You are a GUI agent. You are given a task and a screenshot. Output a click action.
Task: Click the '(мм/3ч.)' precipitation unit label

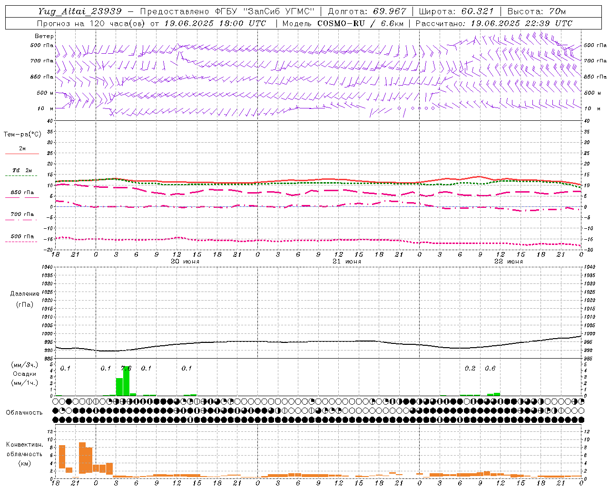[25, 365]
